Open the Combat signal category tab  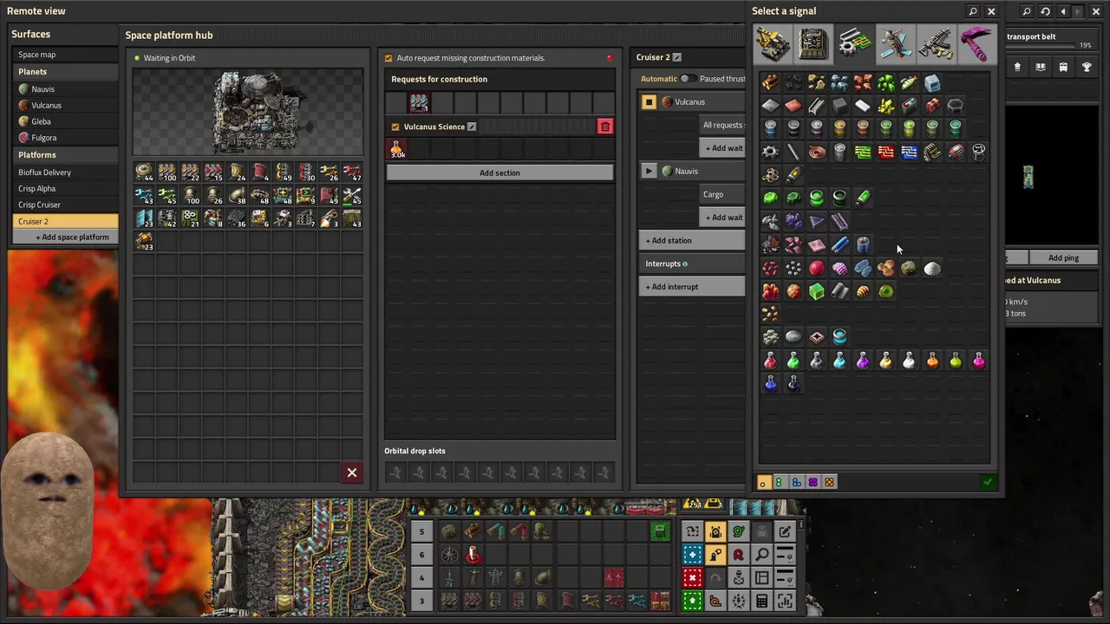pyautogui.click(x=936, y=43)
